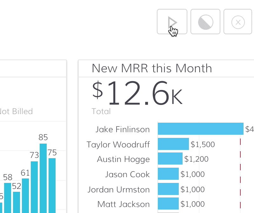Toggle the half-shaded circle theme button

pos(205,22)
